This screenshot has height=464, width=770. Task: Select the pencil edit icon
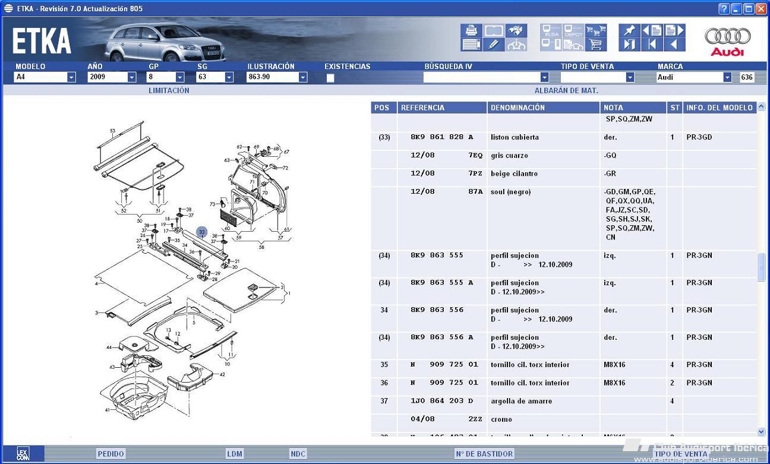click(x=494, y=45)
